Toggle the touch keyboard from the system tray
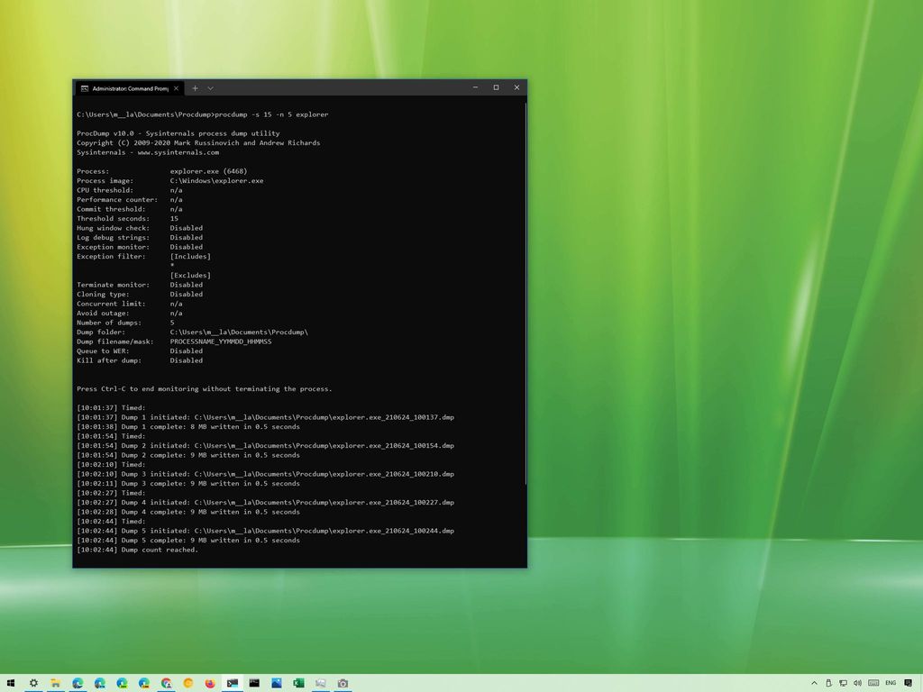Screen dimensions: 923x692 873,683
